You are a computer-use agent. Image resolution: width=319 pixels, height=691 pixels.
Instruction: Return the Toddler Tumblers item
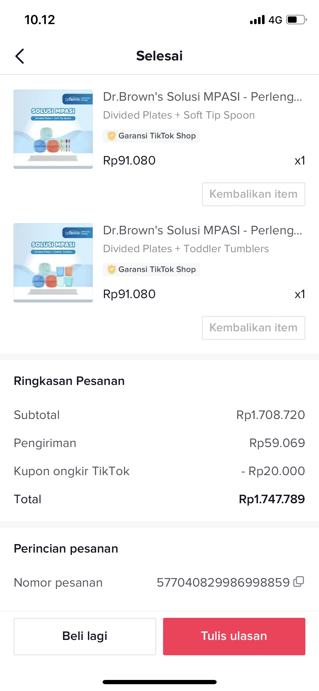coord(253,328)
